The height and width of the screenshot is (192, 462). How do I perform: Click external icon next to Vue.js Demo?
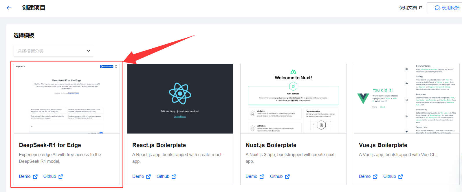[x=375, y=177]
